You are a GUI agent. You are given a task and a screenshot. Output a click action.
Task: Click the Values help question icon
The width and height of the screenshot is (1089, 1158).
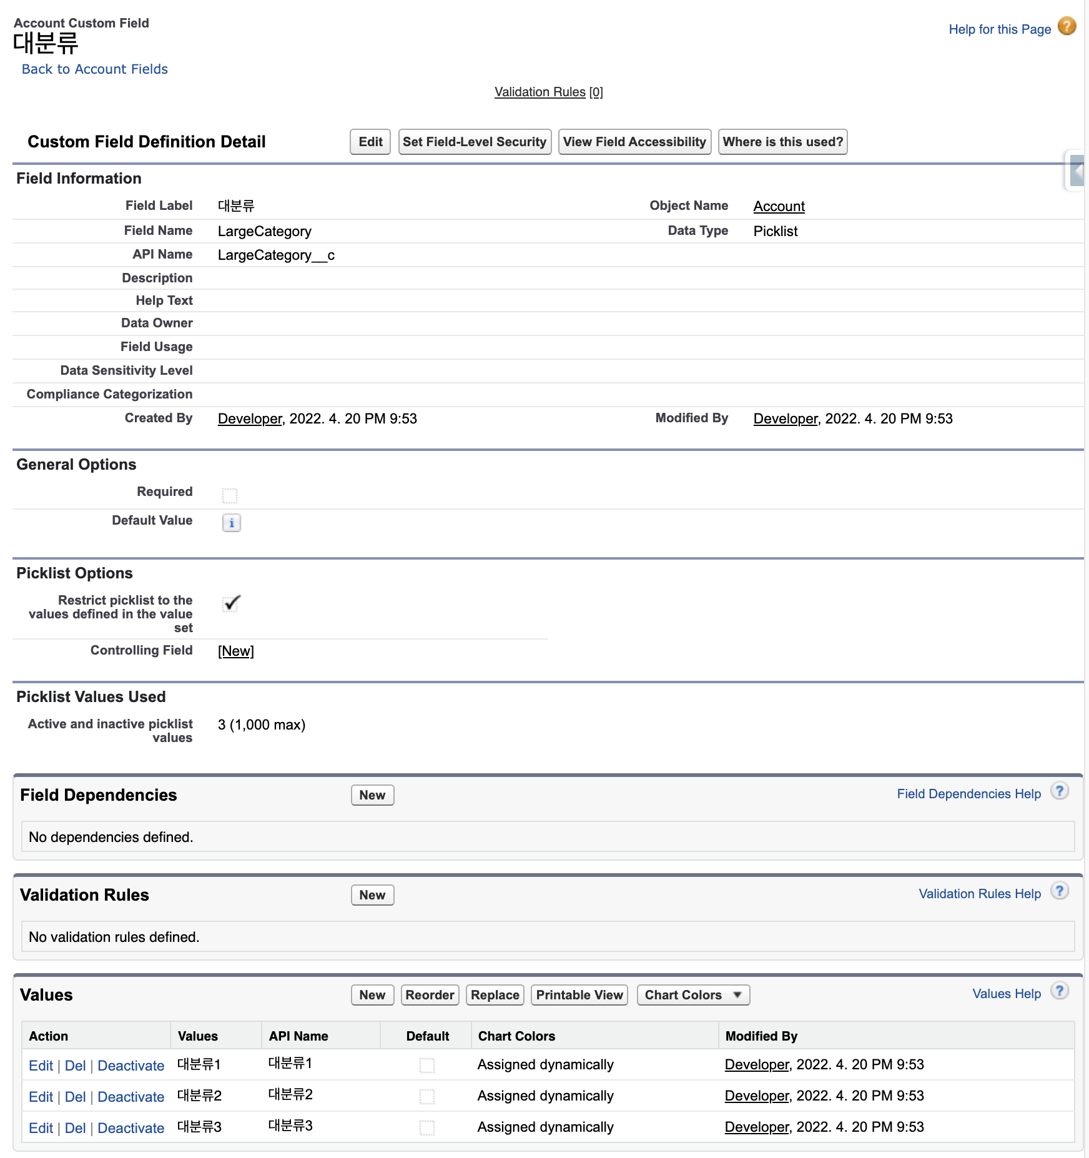tap(1060, 991)
